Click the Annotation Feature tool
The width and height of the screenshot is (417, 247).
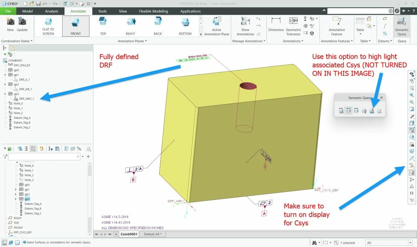tap(336, 26)
